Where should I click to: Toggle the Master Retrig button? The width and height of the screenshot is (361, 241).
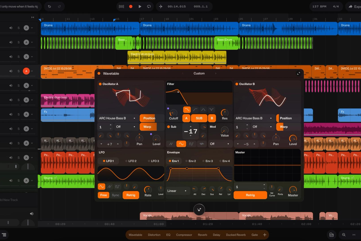(250, 195)
